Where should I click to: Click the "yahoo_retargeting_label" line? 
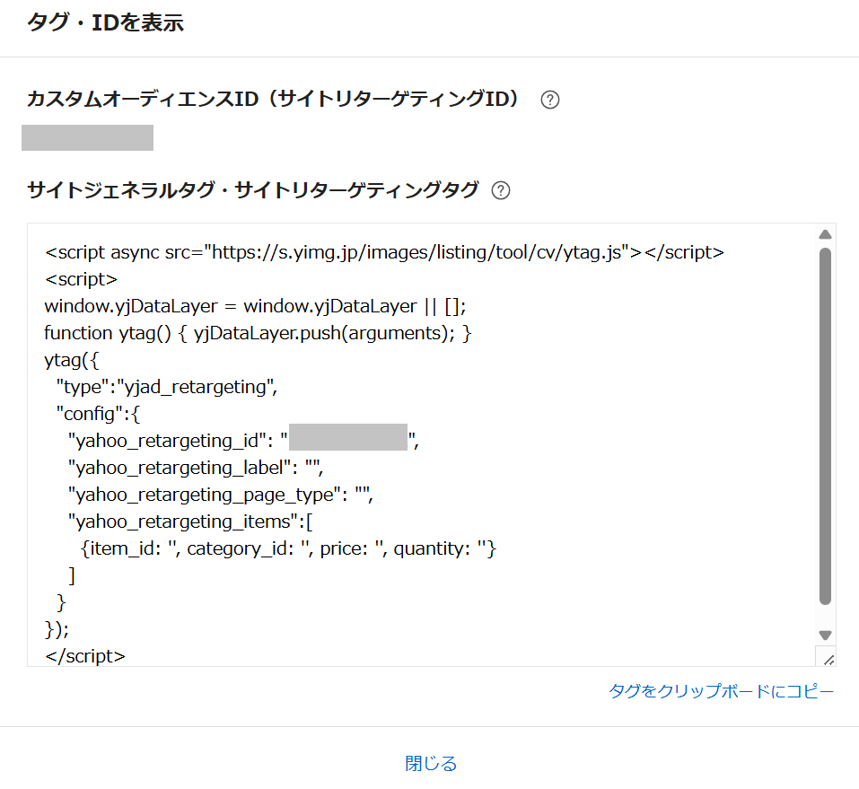[x=196, y=468]
